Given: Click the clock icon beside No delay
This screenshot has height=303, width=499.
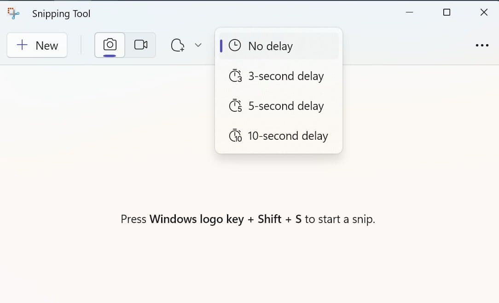Looking at the screenshot, I should coord(235,46).
